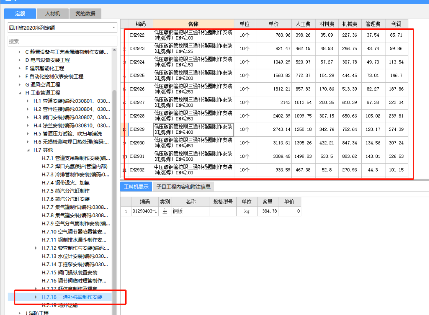Select tree item H.7.2 焊口充氩保护

point(75,166)
